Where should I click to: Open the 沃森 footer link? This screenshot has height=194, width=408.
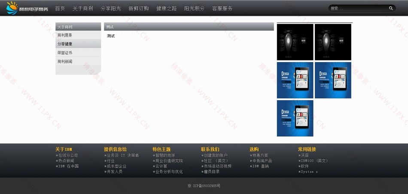tap(304, 155)
